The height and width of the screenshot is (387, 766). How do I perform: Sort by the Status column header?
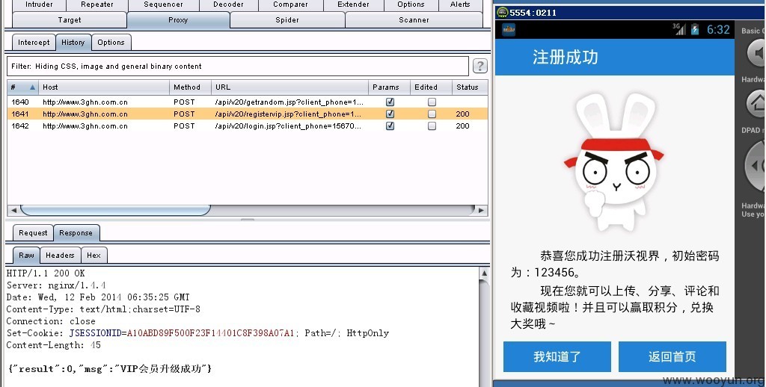[470, 87]
